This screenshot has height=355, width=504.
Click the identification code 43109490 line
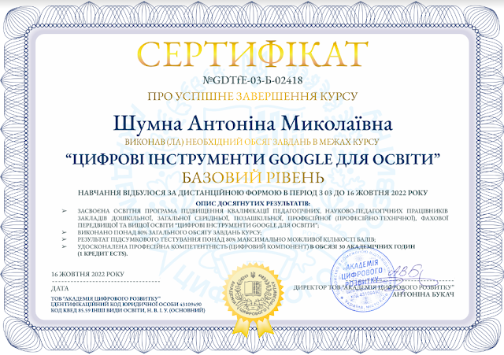[x=126, y=305]
